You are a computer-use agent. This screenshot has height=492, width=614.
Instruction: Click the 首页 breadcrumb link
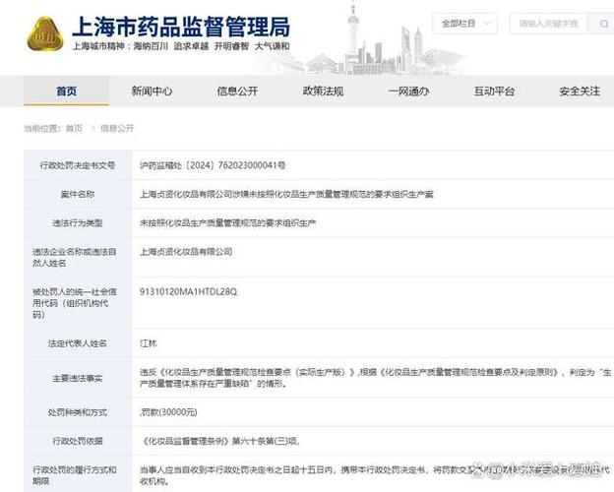pos(74,128)
